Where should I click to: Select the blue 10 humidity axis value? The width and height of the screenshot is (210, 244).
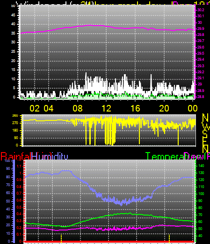click(x=8, y=233)
